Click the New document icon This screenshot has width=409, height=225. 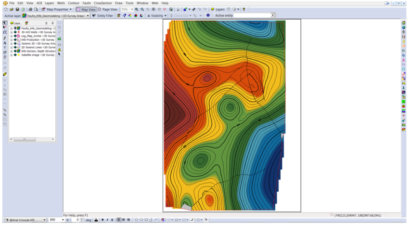6,10
